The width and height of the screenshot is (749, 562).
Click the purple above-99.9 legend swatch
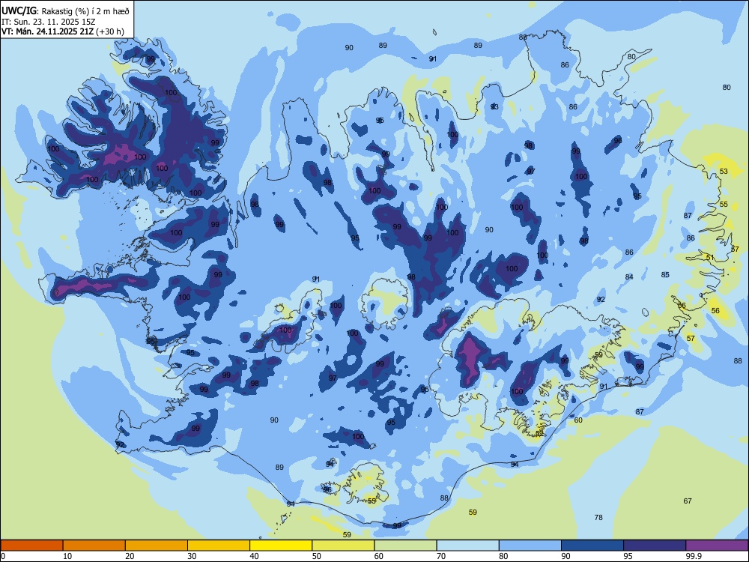click(x=717, y=546)
